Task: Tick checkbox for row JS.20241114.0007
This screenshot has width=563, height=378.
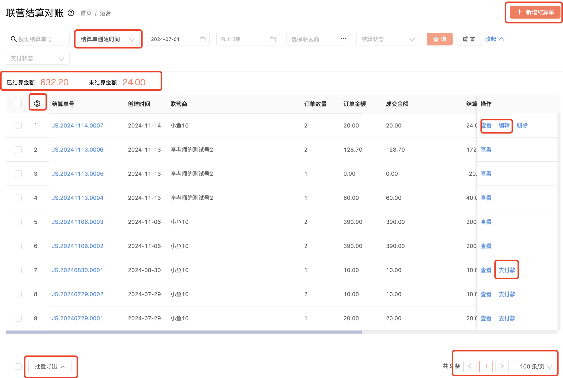Action: pos(18,125)
